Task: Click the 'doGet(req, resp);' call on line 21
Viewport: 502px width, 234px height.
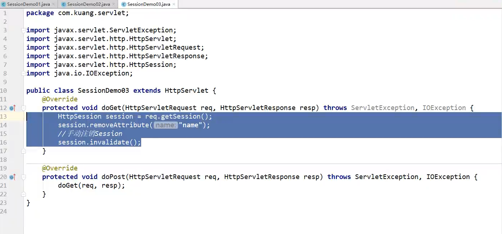Action: [x=91, y=185]
